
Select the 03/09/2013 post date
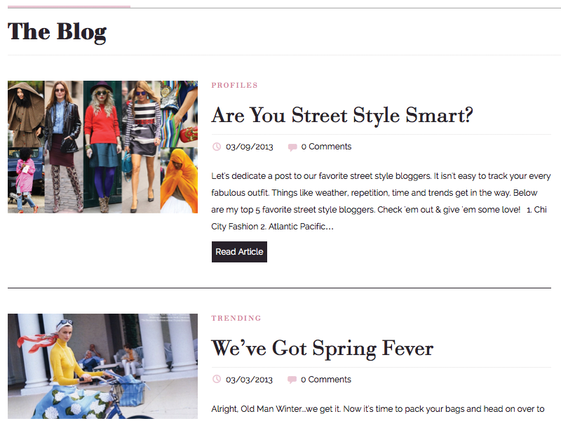pos(249,147)
